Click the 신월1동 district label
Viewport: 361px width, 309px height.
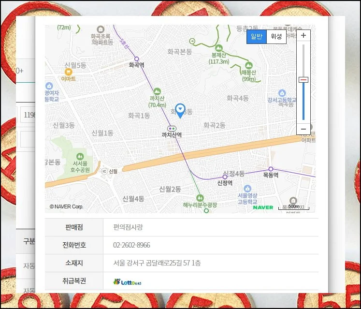(102, 133)
